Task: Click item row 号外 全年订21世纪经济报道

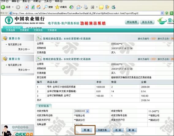Action: [61, 87]
